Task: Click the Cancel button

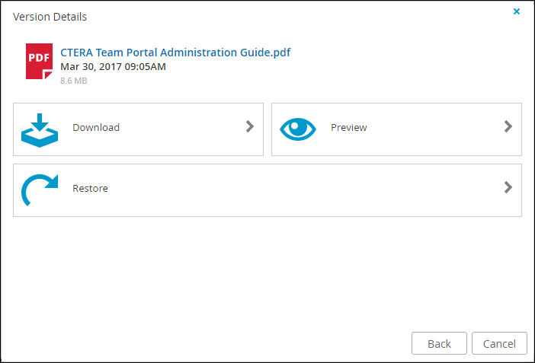Action: pyautogui.click(x=499, y=343)
